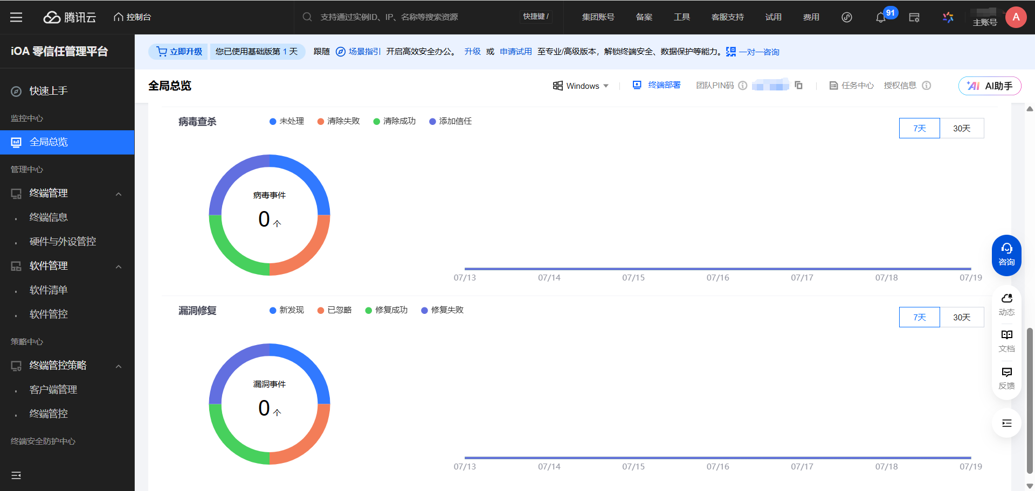This screenshot has height=491, width=1035.
Task: Click the 备案 top link
Action: pyautogui.click(x=644, y=17)
